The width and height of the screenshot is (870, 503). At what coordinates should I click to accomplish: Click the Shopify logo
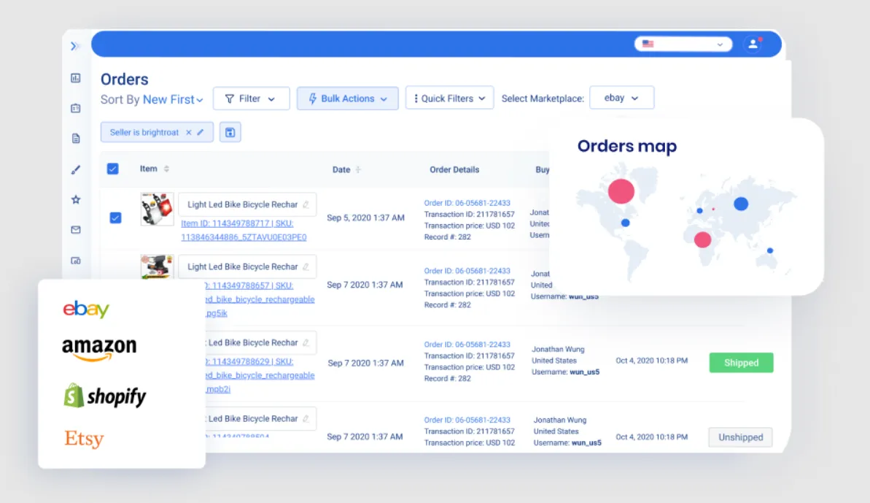105,396
